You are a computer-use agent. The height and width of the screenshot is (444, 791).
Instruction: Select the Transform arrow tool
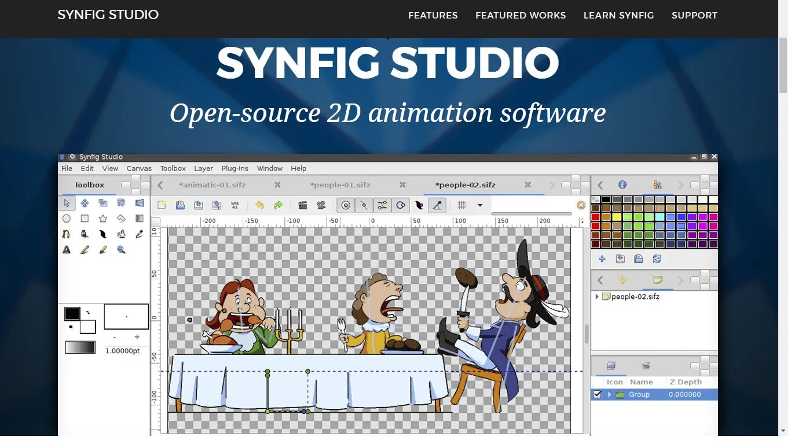click(67, 203)
